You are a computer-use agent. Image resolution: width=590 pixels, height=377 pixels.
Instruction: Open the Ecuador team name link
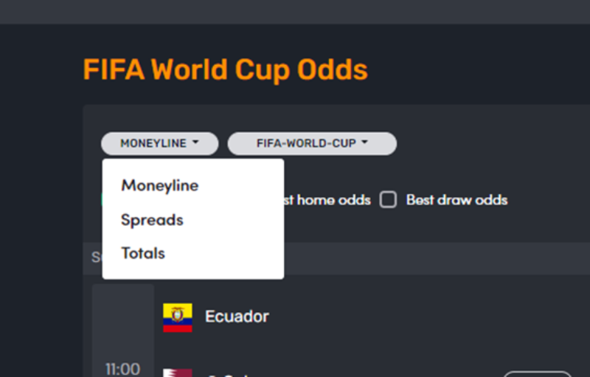(237, 317)
